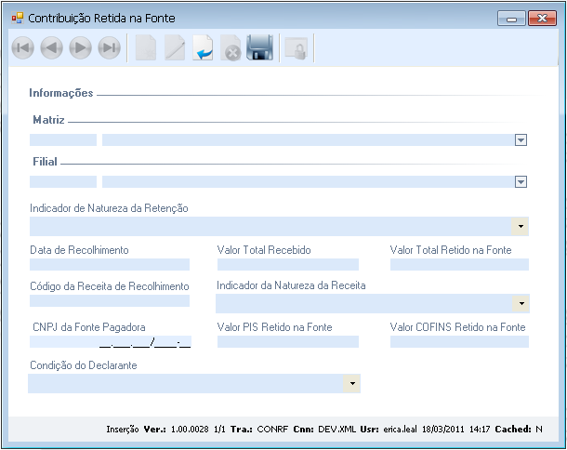Click version 1.00.0028 in status bar

click(x=190, y=430)
